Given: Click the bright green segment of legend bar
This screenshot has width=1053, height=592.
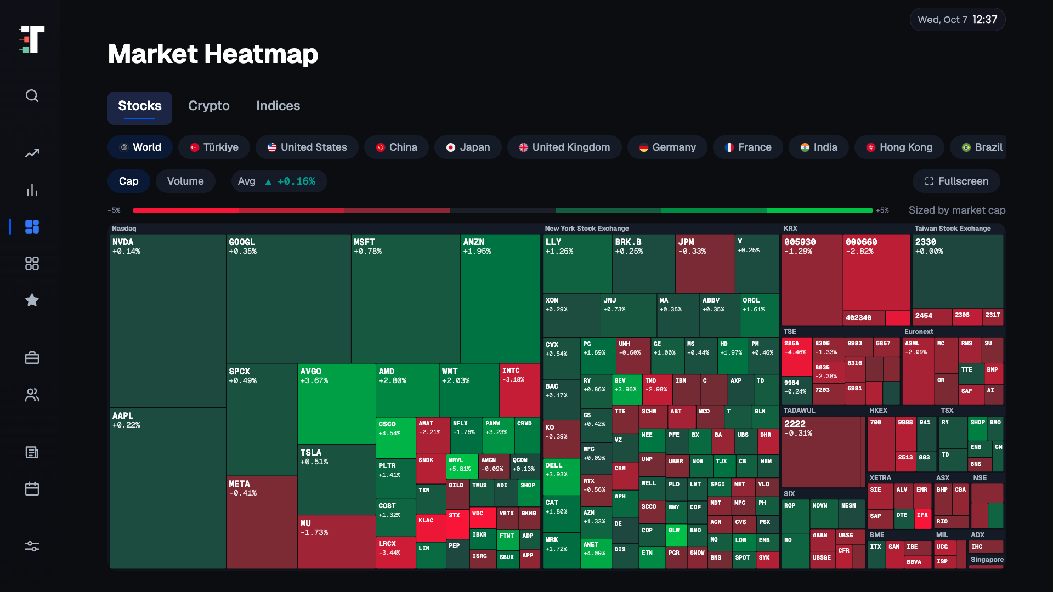Looking at the screenshot, I should 820,210.
